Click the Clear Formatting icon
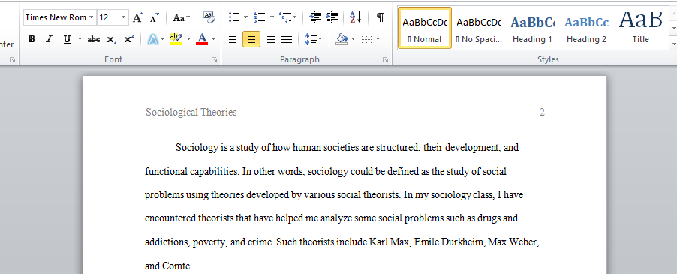 click(209, 17)
